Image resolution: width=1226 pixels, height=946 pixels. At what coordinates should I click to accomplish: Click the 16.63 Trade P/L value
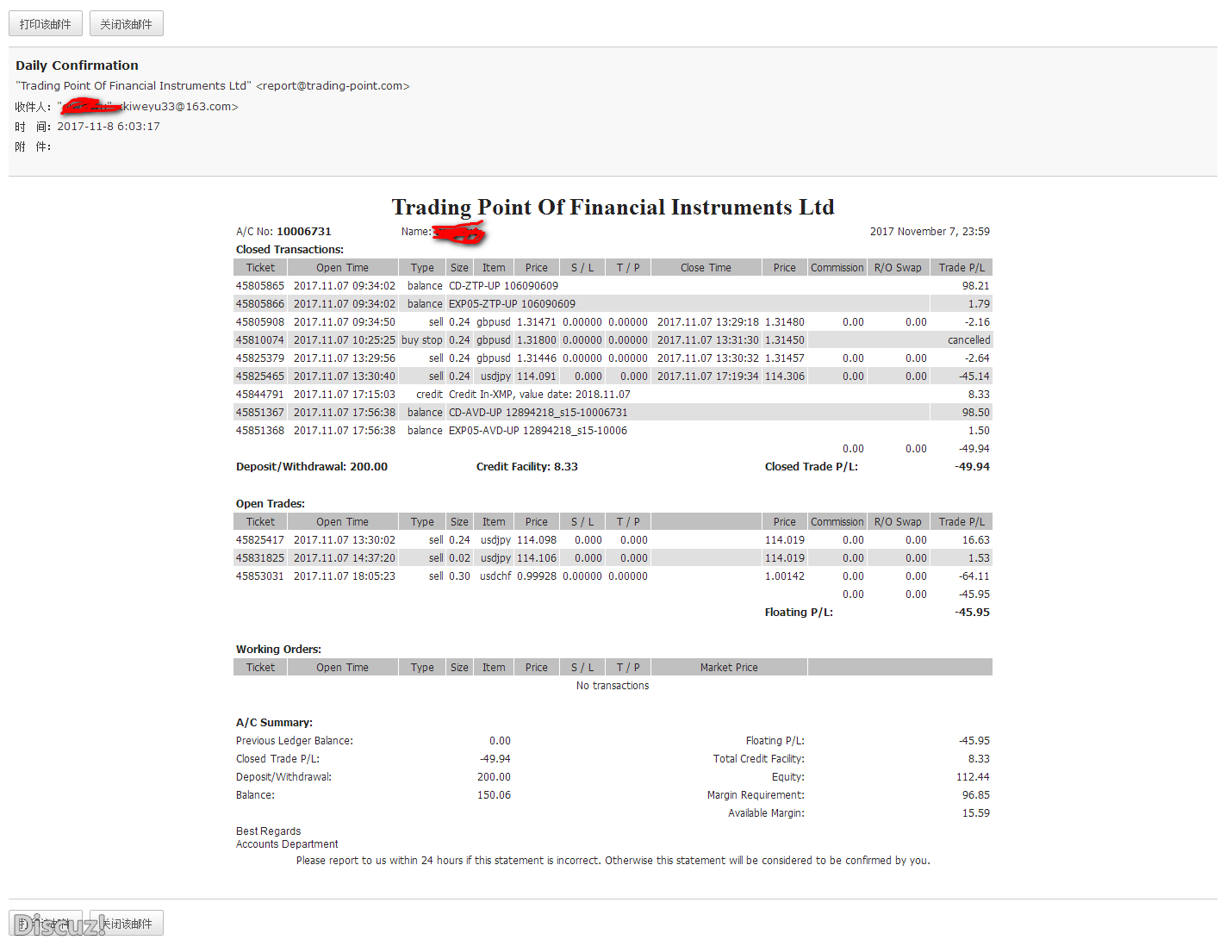click(976, 540)
